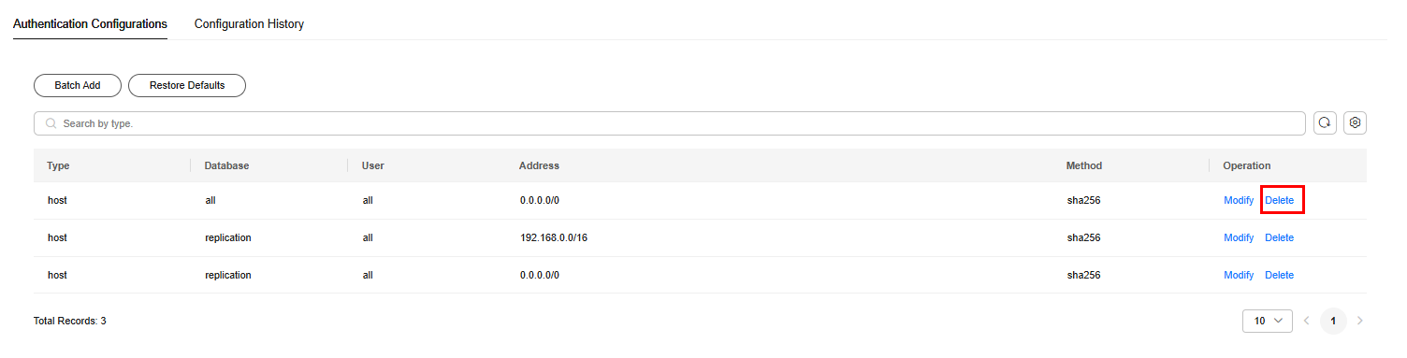Modify the replication 0.0.0.0/0 entry
Image resolution: width=1407 pixels, height=358 pixels.
pos(1239,275)
